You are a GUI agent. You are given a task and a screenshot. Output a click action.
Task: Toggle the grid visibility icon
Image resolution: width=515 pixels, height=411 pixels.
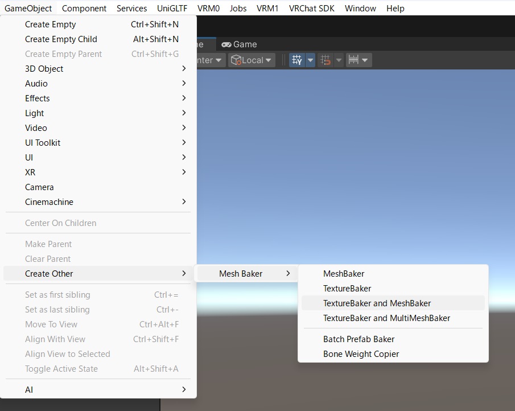point(297,60)
